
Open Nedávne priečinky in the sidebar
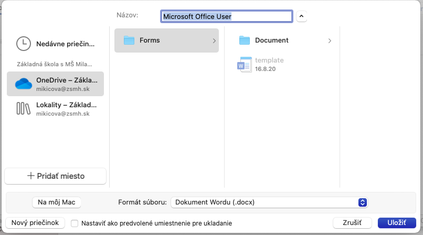tap(66, 43)
